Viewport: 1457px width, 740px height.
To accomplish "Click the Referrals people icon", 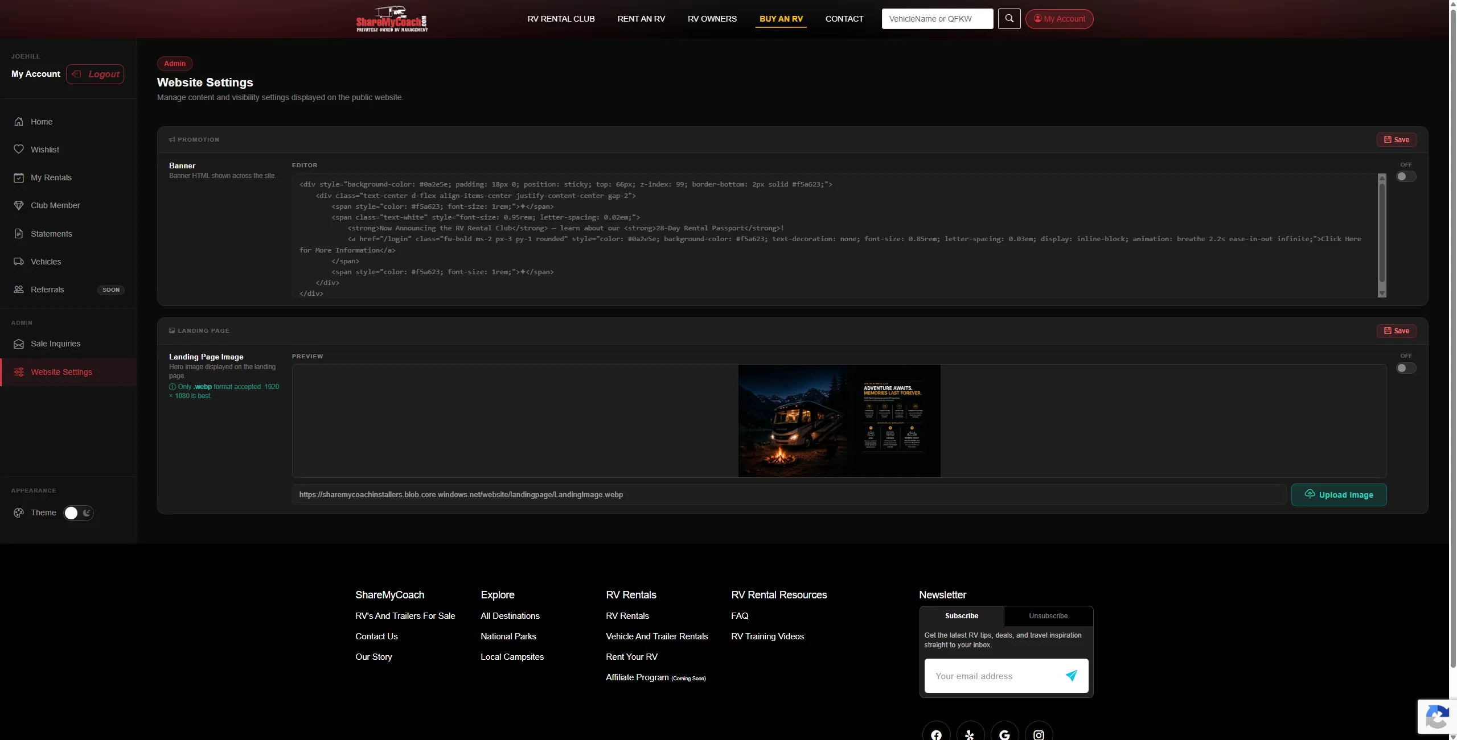I will pos(19,290).
